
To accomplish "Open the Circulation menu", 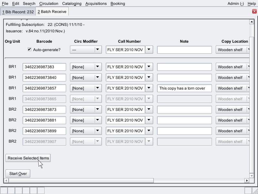I will point(49,4).
